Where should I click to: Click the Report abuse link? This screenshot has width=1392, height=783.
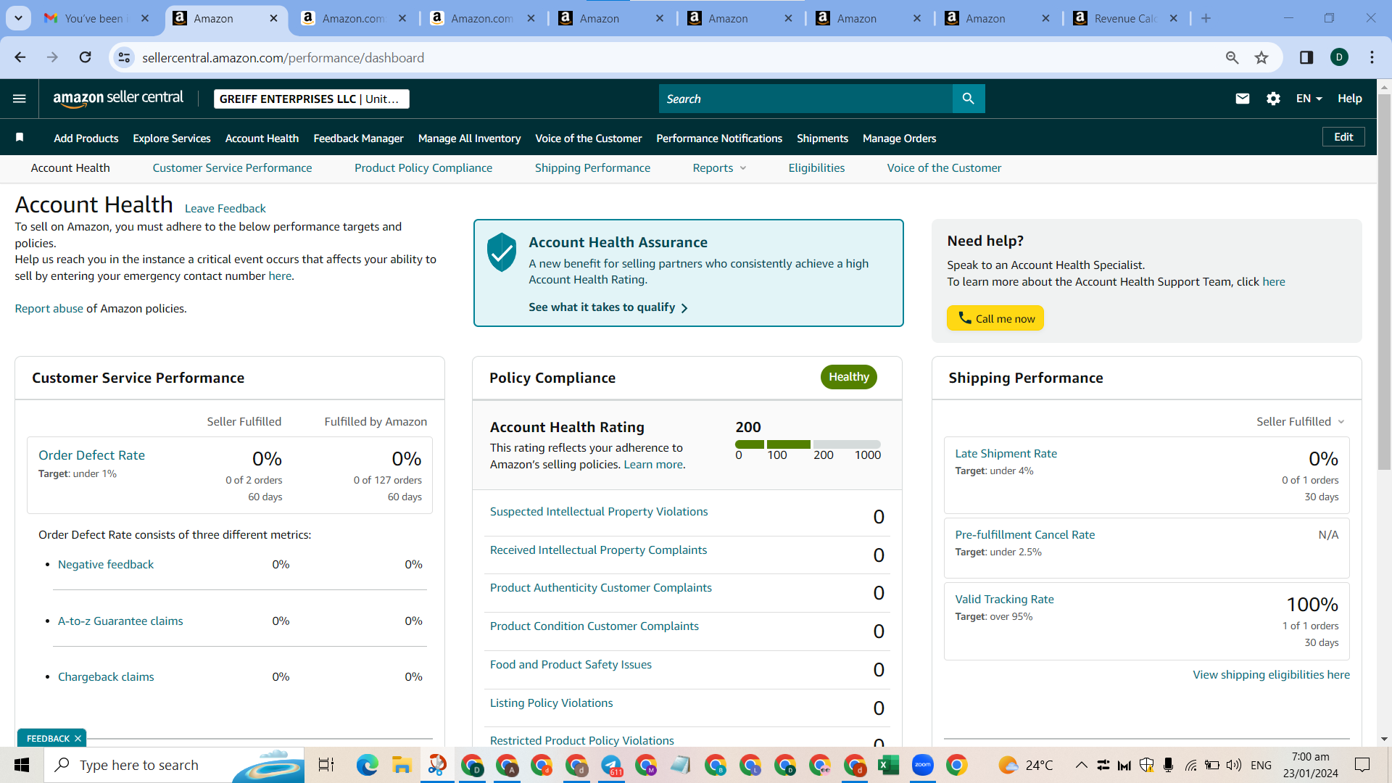49,308
